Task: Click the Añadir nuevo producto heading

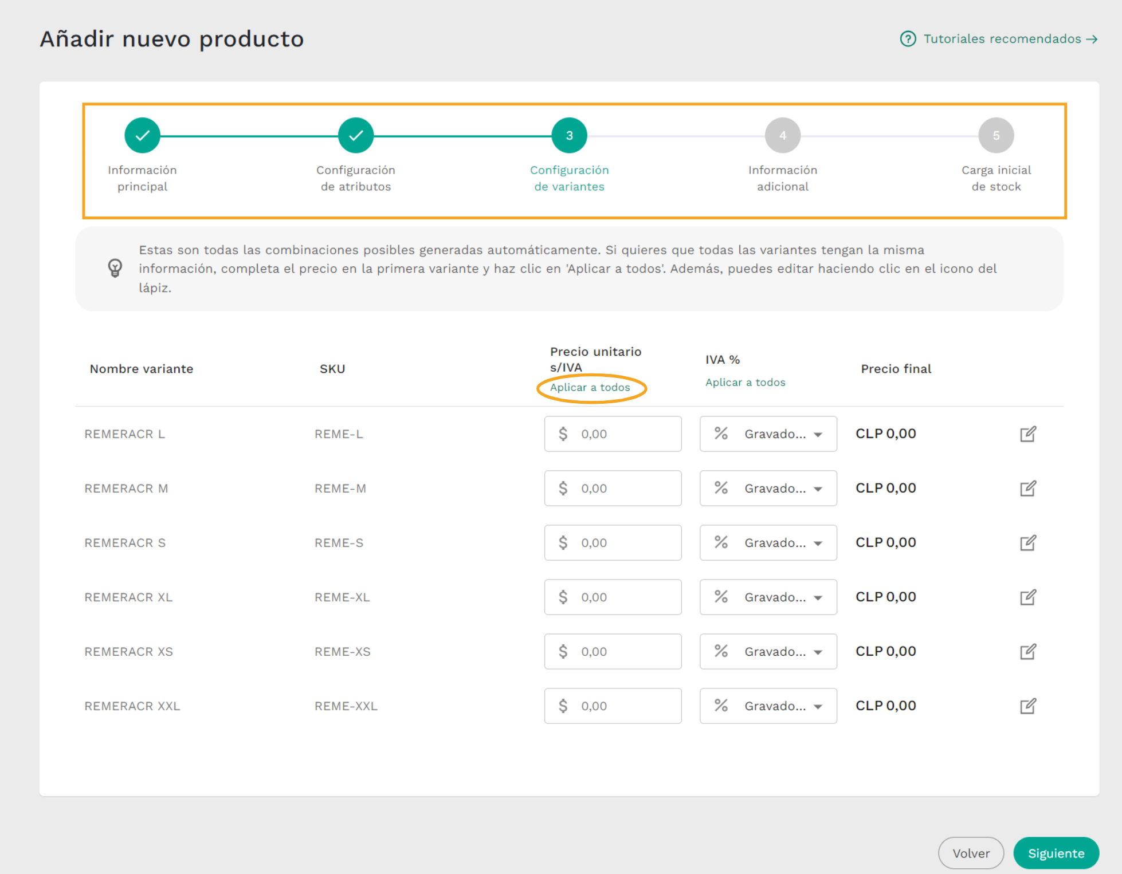Action: (172, 39)
